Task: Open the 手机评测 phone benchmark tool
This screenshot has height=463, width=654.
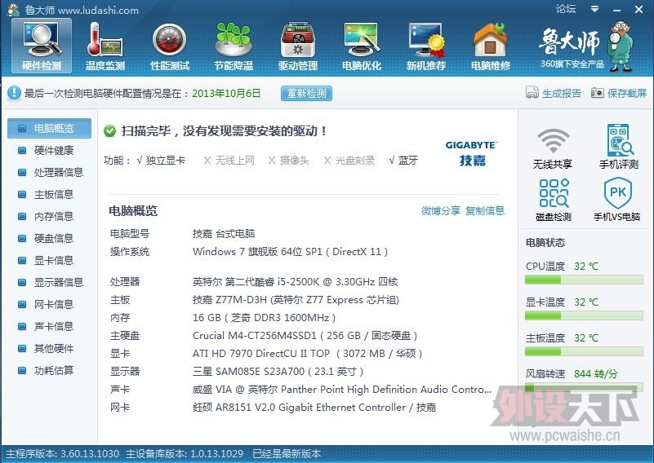Action: 619,147
